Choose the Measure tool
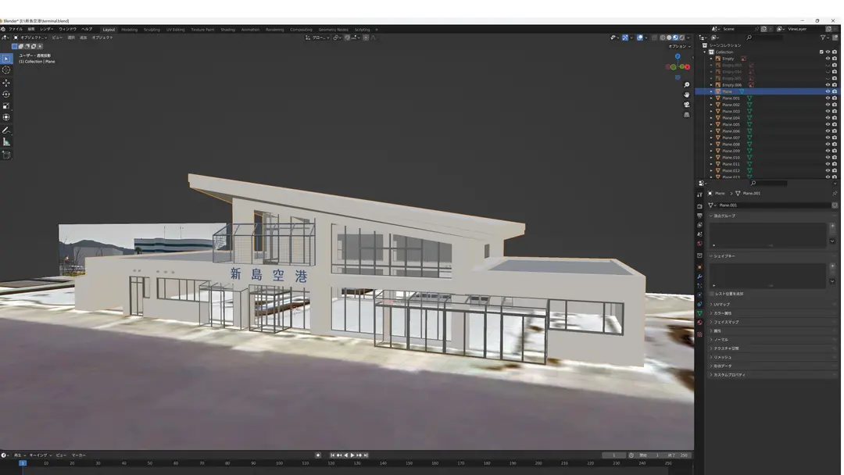 (6, 142)
